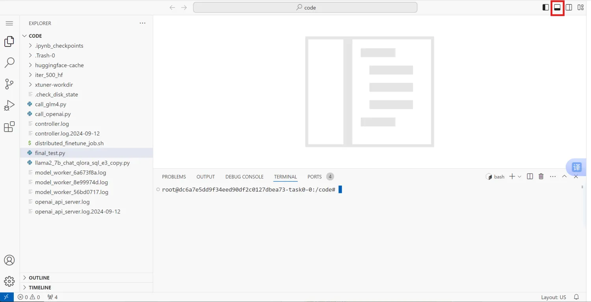This screenshot has height=302, width=591.
Task: Open the Source Control view
Action: click(9, 83)
